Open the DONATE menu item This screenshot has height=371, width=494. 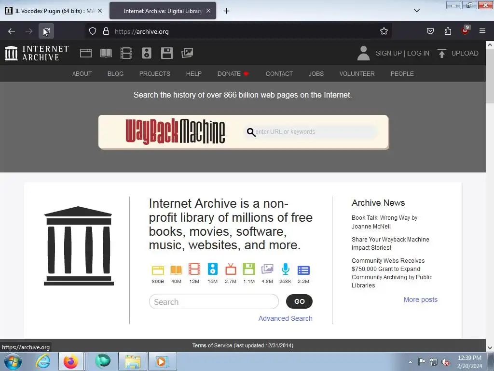click(x=233, y=74)
